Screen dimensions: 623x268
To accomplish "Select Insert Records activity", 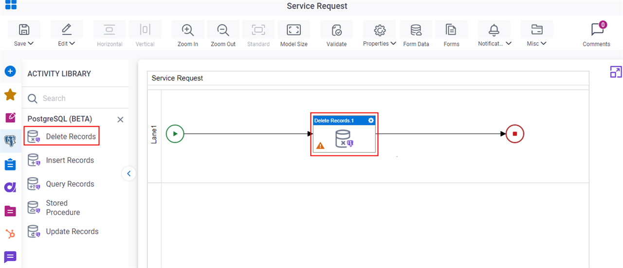I will click(x=61, y=160).
